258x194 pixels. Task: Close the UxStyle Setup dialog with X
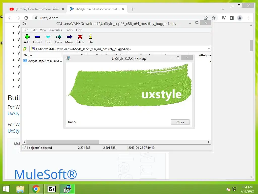pos(187,57)
